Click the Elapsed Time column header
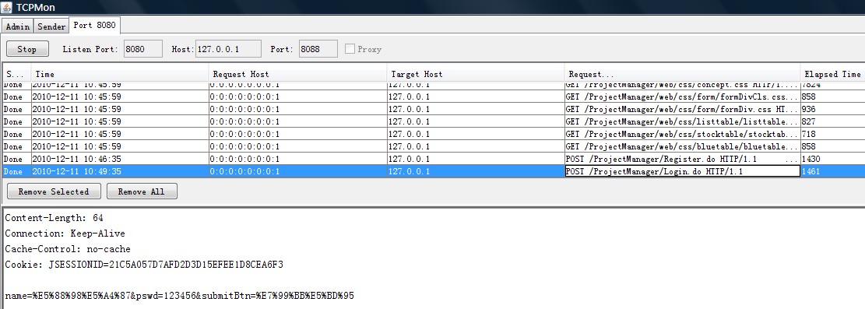The width and height of the screenshot is (865, 309). pyautogui.click(x=832, y=74)
